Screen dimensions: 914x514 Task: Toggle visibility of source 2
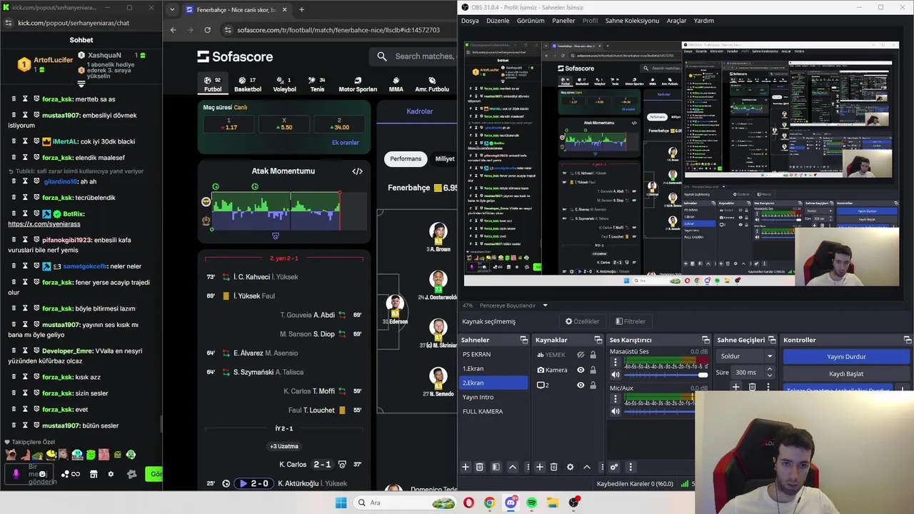point(581,385)
